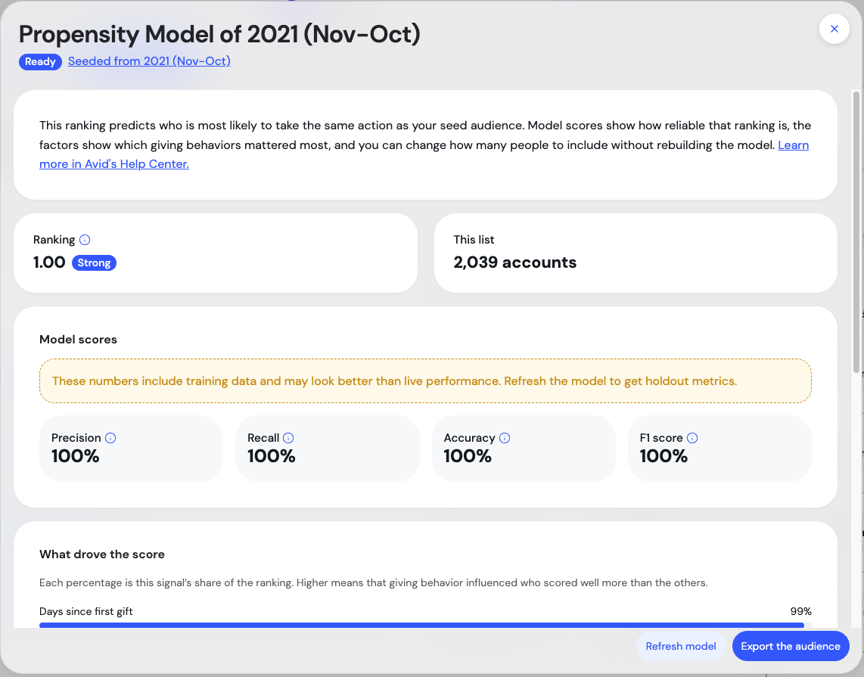Screen dimensions: 864x677
Task: Click the F1 score info icon
Action: (692, 438)
